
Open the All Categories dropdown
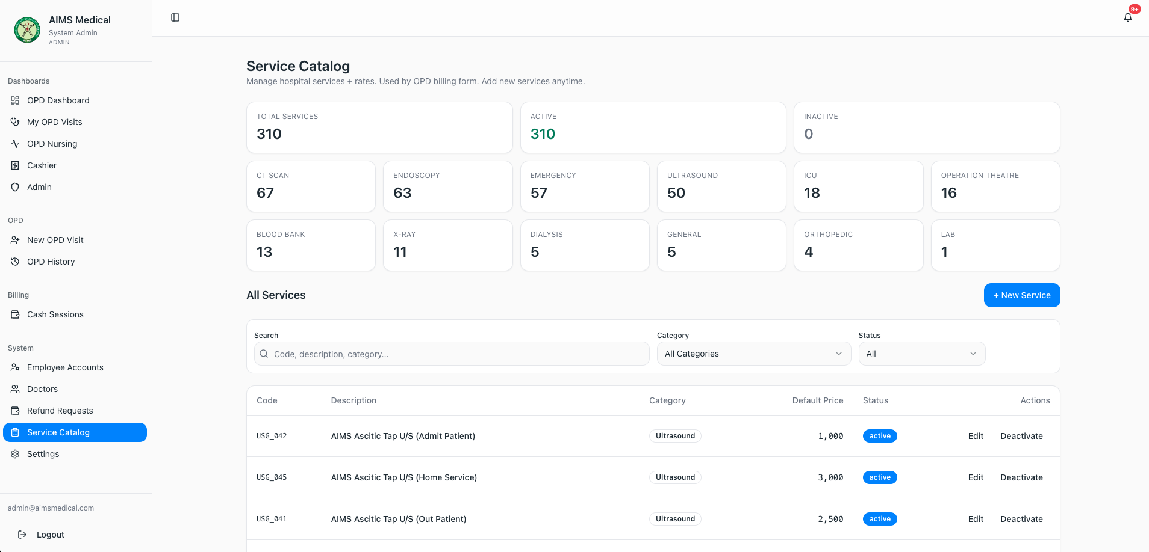[753, 354]
